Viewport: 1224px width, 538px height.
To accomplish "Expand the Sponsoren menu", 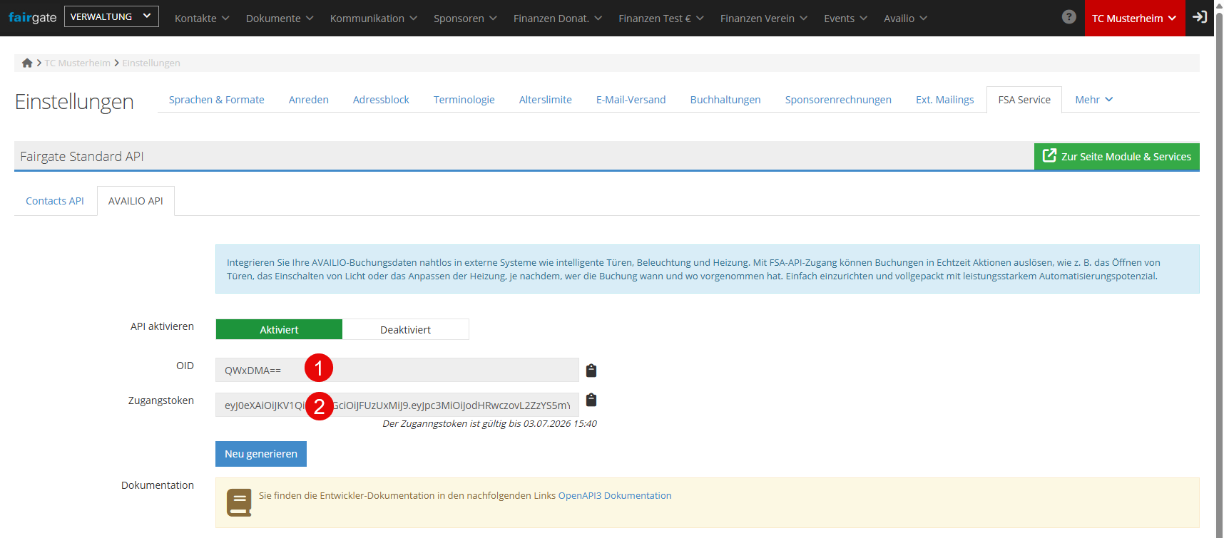I will (x=465, y=19).
